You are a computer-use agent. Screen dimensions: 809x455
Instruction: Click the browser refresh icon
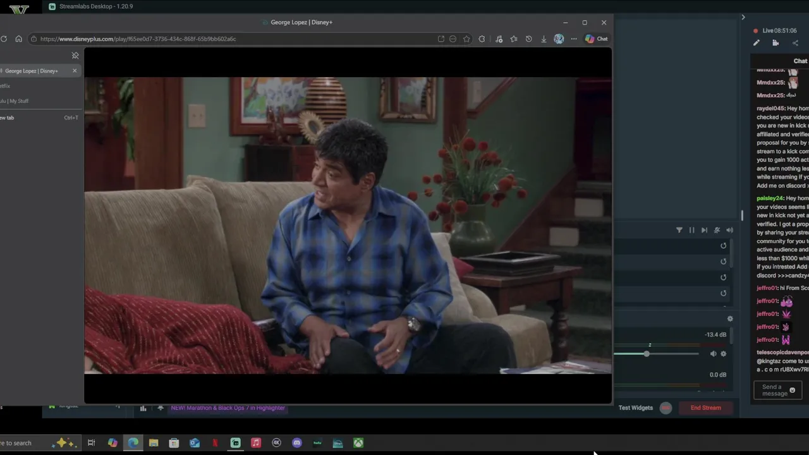pos(4,39)
